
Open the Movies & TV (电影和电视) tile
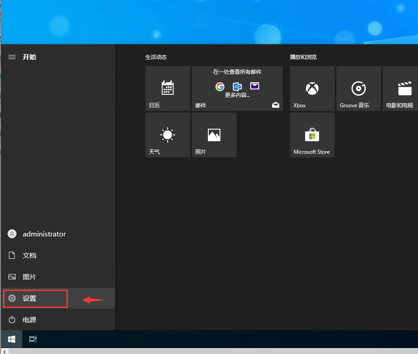tap(401, 88)
